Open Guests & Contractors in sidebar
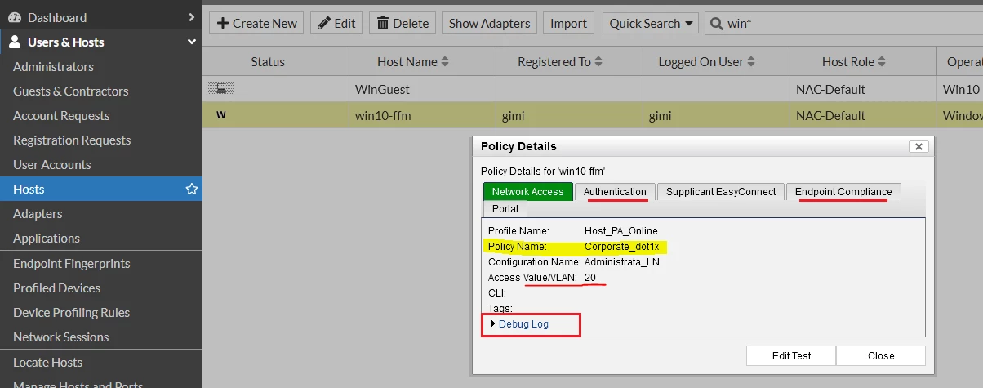Viewport: 983px width, 388px height. click(70, 91)
